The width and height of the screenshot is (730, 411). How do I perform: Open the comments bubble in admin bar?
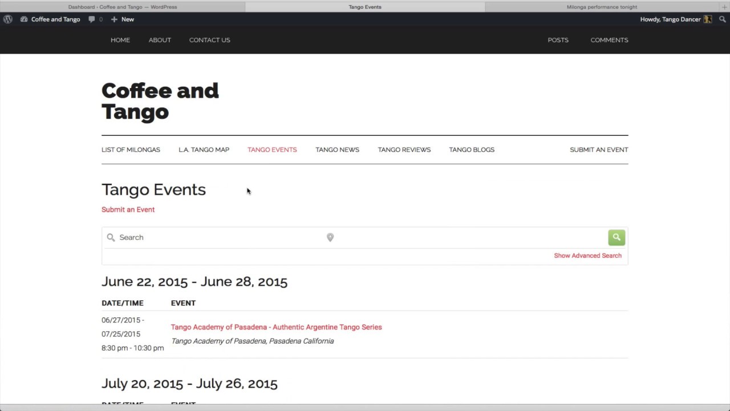(x=92, y=19)
